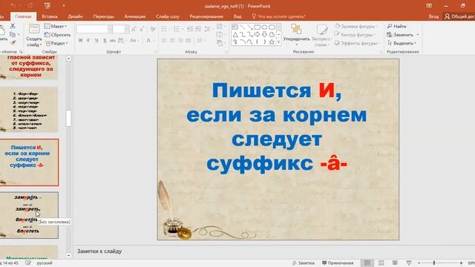Image resolution: width=475 pixels, height=267 pixels.
Task: Select the numbered roots list slide thumbnail
Action: pyautogui.click(x=29, y=110)
